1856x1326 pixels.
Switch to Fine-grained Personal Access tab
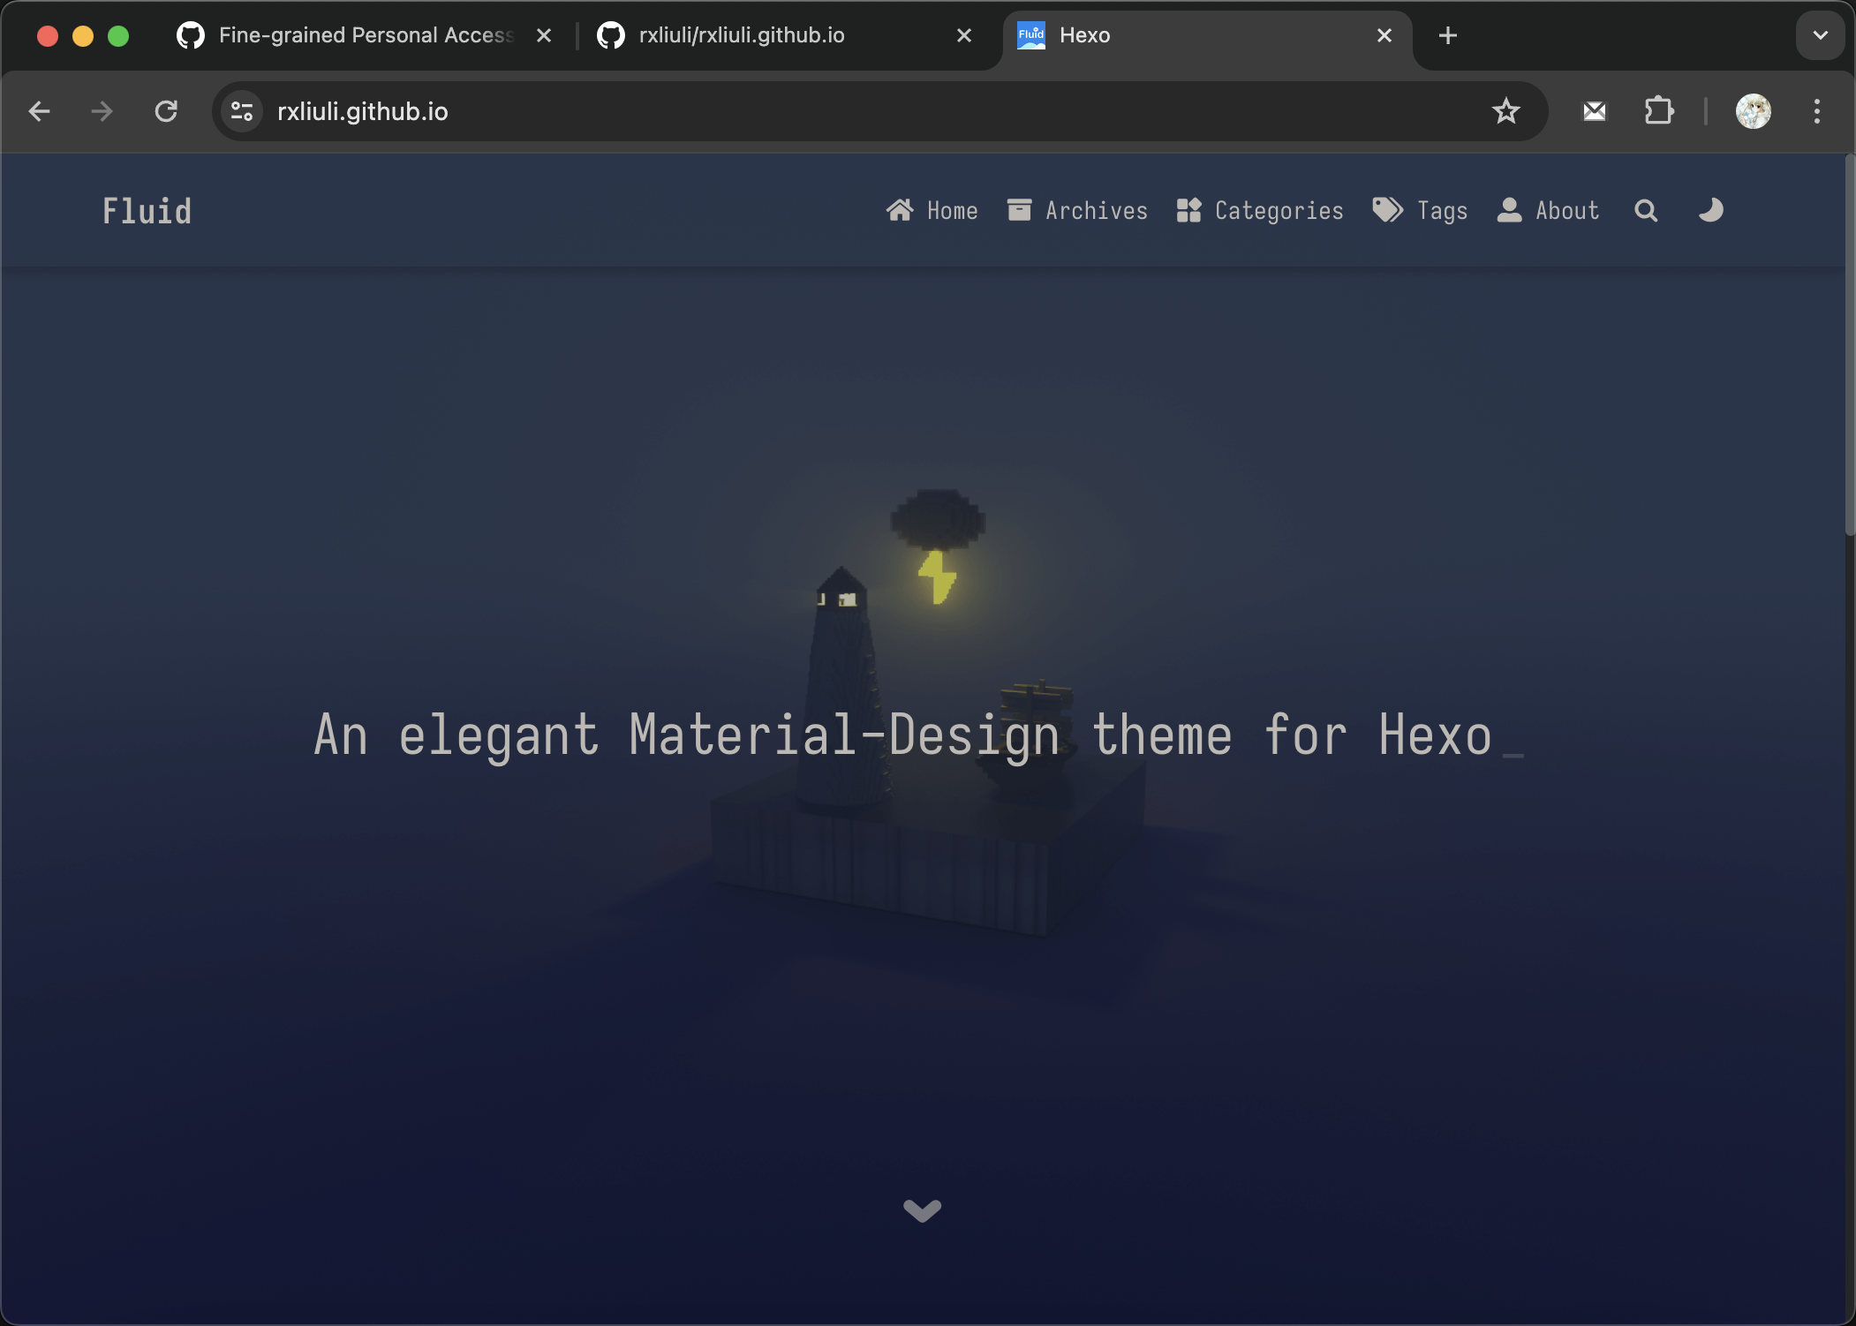pos(364,35)
